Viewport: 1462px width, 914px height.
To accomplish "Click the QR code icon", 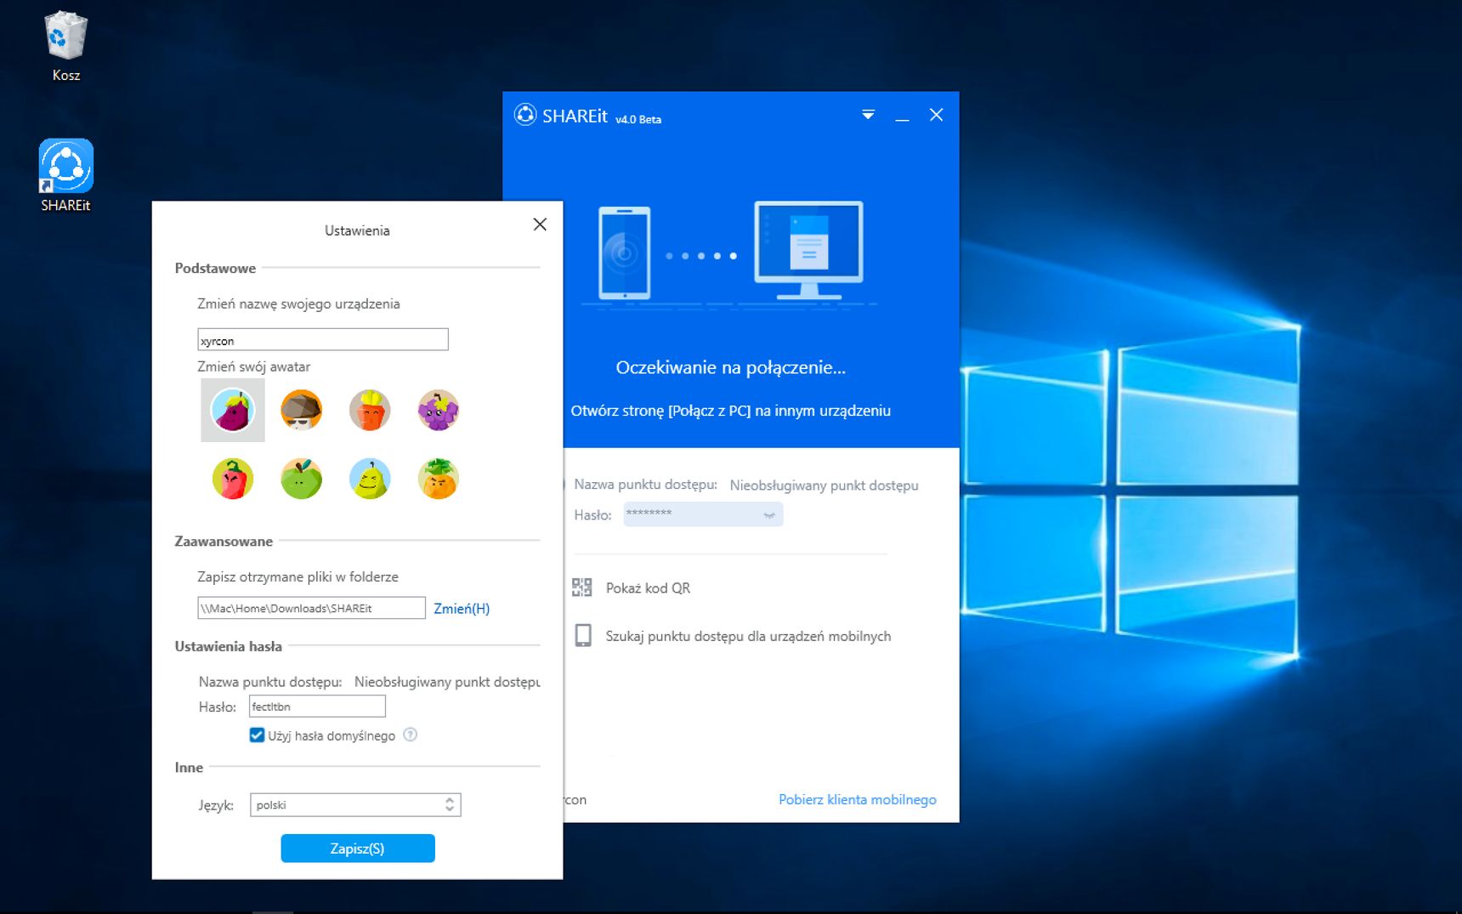I will tap(582, 588).
